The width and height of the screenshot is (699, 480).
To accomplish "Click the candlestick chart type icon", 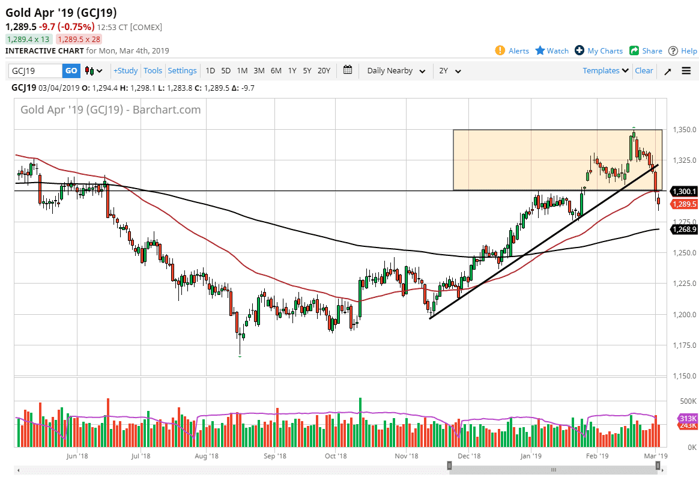I will point(89,70).
